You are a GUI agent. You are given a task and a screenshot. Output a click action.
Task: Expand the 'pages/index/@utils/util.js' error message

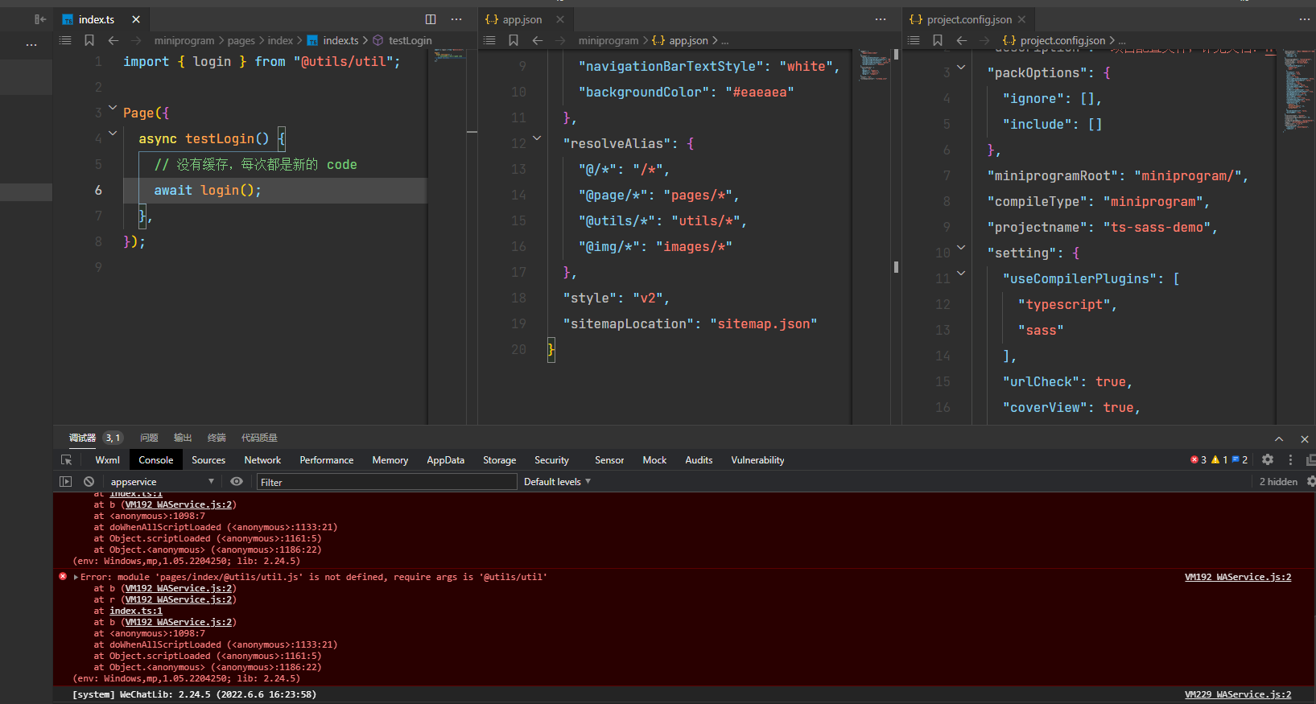(76, 577)
